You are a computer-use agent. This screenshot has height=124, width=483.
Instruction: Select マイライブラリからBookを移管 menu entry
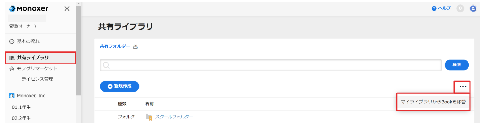(x=433, y=102)
